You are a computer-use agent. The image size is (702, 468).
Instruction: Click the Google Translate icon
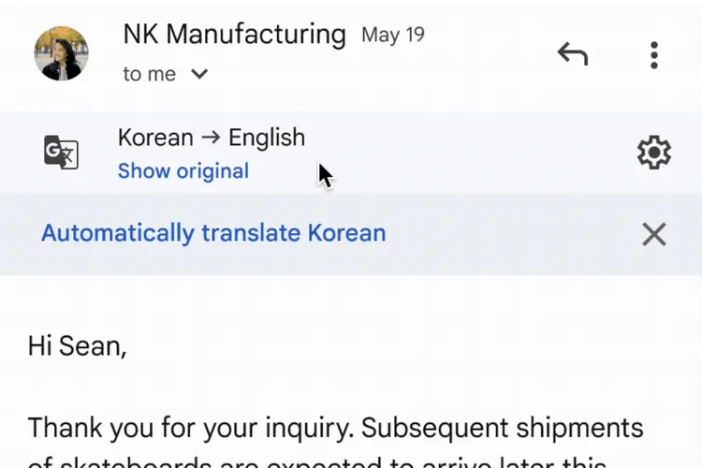click(61, 152)
